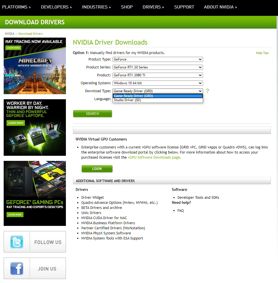278x283 pixels.
Task: Open the Platforms menu
Action: point(16,7)
